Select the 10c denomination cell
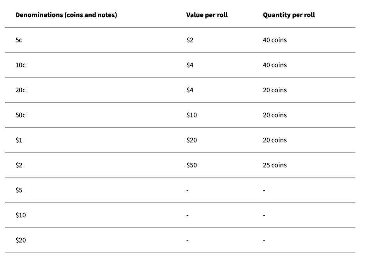This screenshot has width=382, height=257. point(20,65)
